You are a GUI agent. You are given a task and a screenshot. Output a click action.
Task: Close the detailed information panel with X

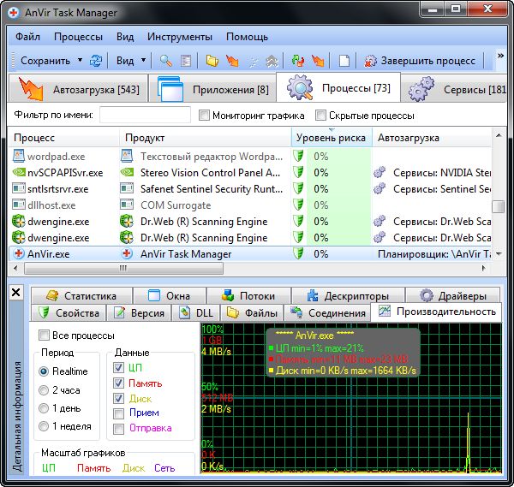click(x=15, y=293)
